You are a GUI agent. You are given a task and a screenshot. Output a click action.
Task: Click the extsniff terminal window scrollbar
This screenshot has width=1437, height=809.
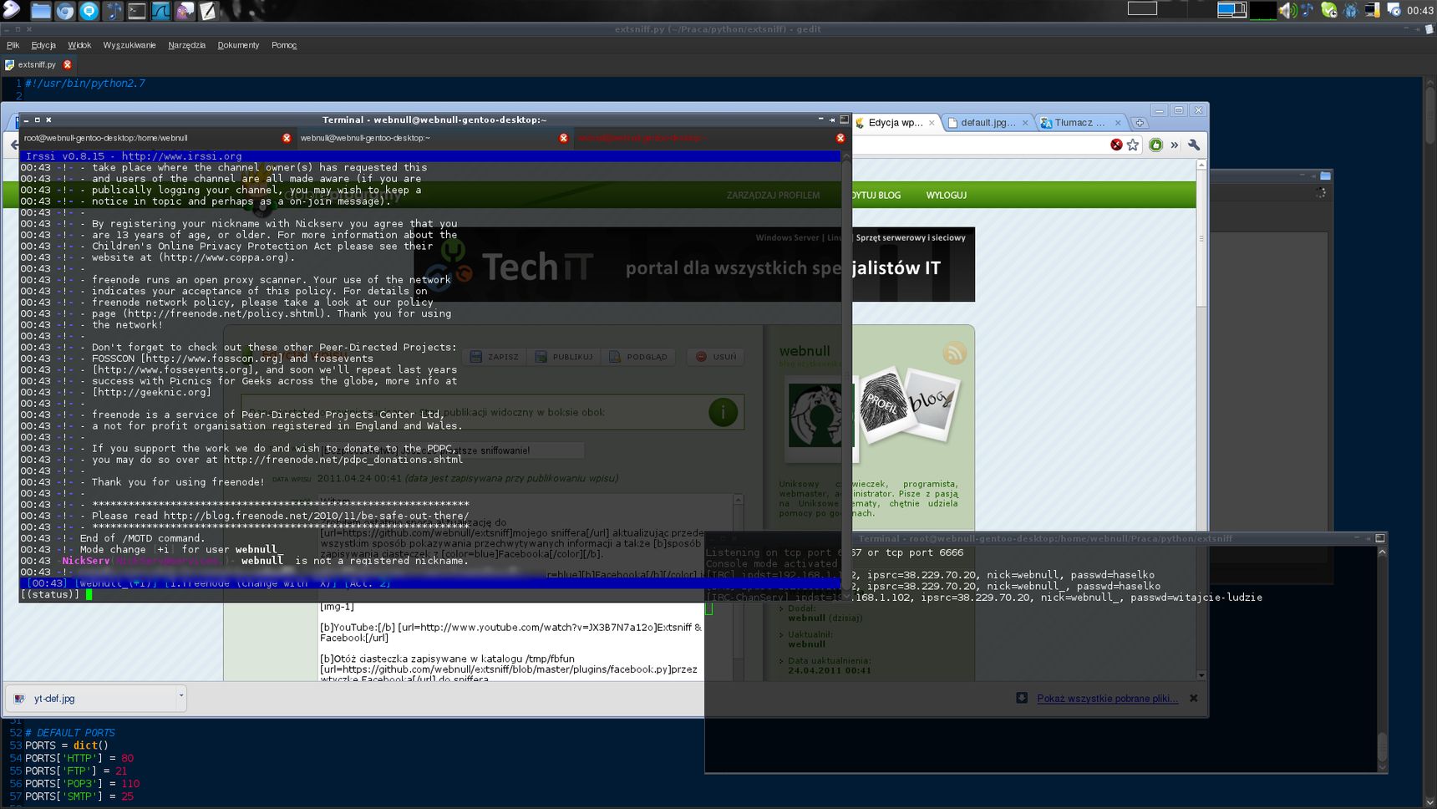point(1382,659)
